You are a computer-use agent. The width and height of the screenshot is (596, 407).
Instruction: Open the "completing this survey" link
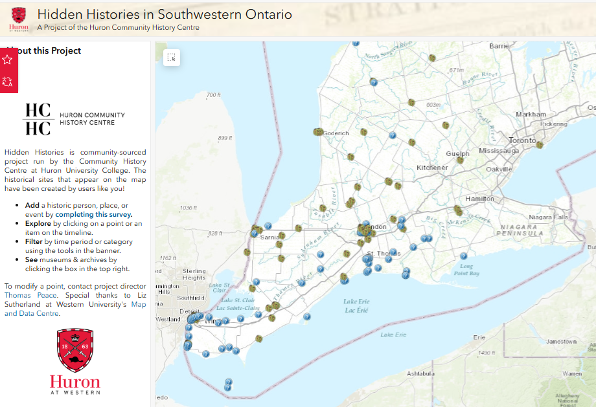(93, 214)
